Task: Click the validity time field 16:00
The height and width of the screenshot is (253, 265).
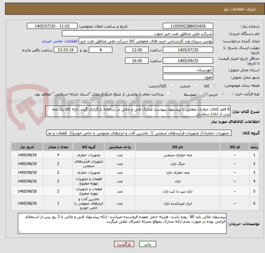Action: (x=137, y=60)
